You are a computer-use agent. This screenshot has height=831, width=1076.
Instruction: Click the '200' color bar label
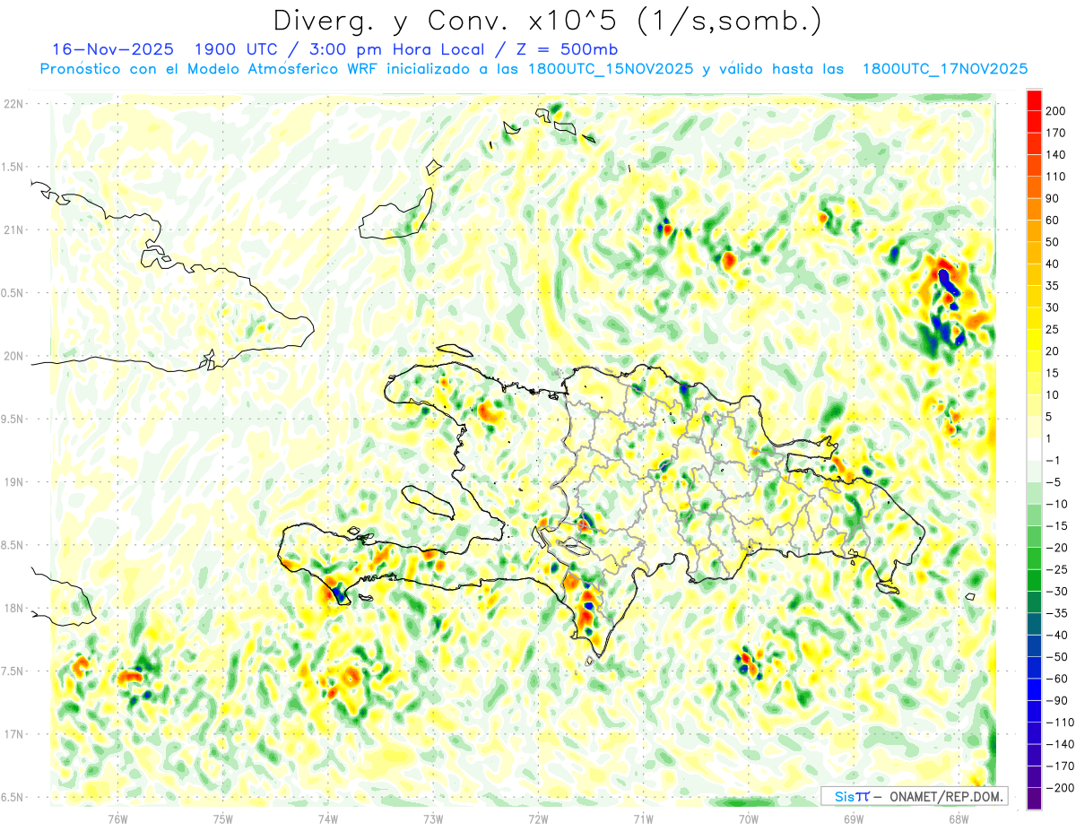(x=1056, y=111)
